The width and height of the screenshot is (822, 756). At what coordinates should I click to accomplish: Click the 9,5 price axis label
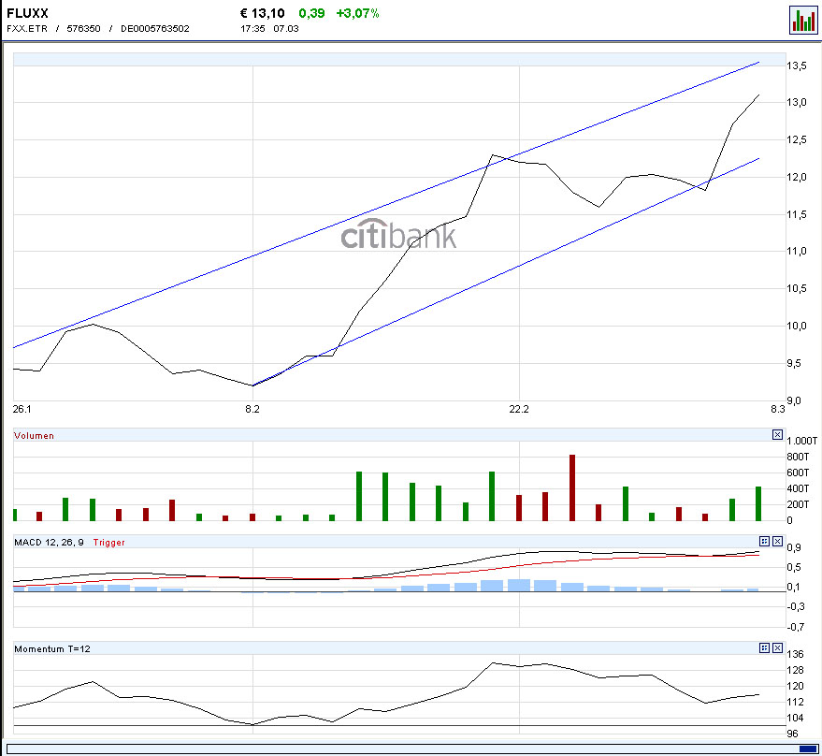(x=794, y=363)
